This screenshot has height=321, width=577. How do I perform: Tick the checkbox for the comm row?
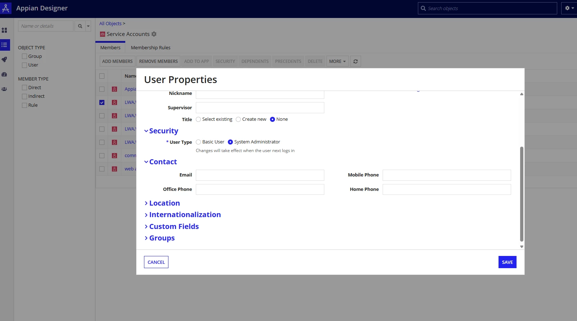click(102, 156)
